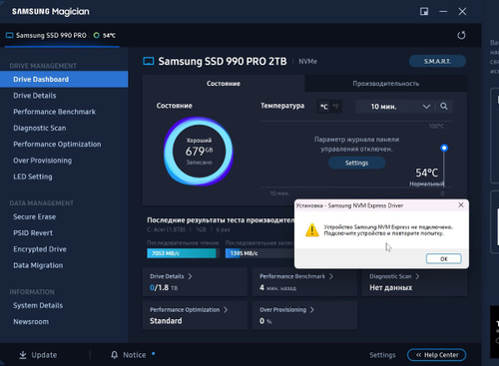Open Settings in the bottom bar
The height and width of the screenshot is (366, 499).
tap(382, 355)
